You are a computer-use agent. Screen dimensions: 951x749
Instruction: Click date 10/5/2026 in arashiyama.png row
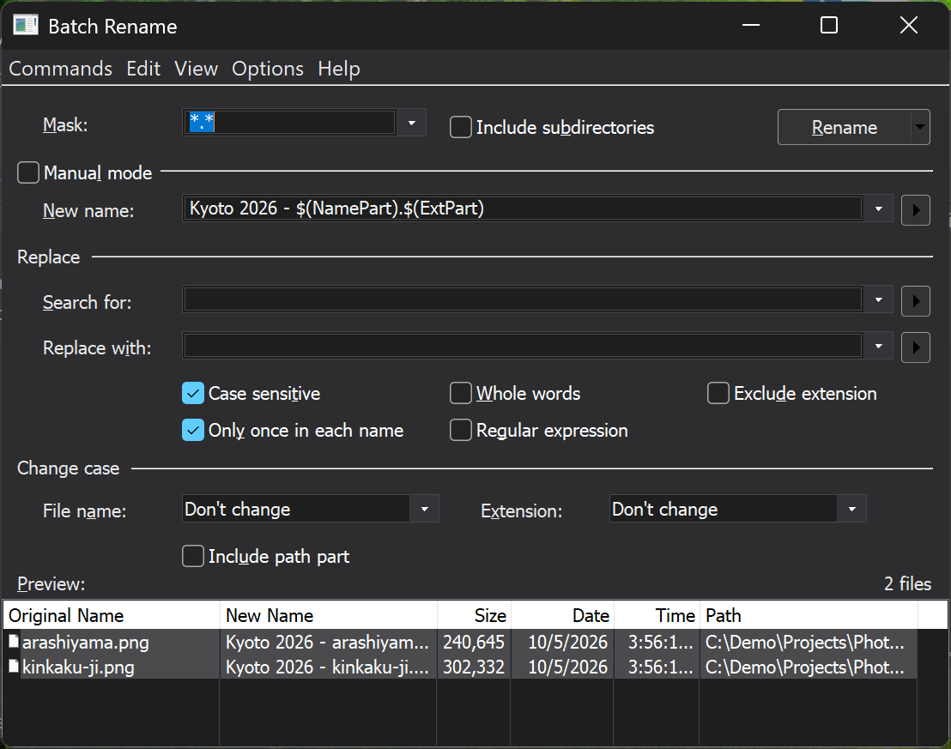pyautogui.click(x=567, y=642)
